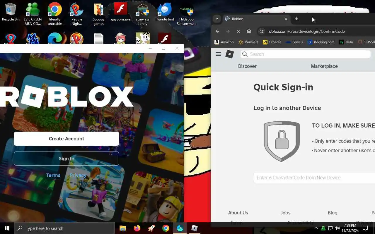The height and width of the screenshot is (234, 375).
Task: Open the Thunderbird desktop shortcut
Action: 164,12
